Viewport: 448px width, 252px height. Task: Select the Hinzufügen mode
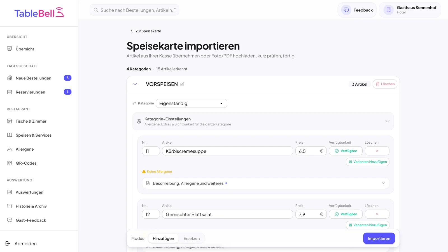pyautogui.click(x=163, y=239)
